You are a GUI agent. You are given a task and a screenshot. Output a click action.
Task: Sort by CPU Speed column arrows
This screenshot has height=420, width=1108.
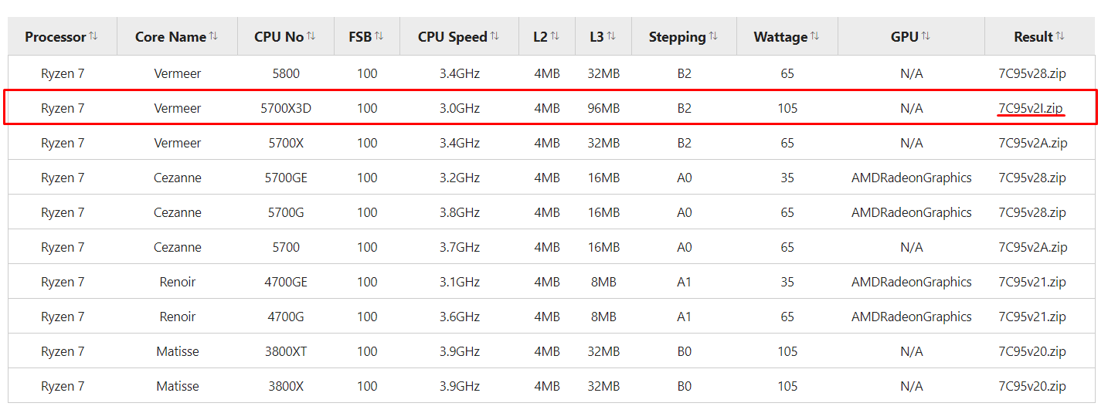click(495, 36)
